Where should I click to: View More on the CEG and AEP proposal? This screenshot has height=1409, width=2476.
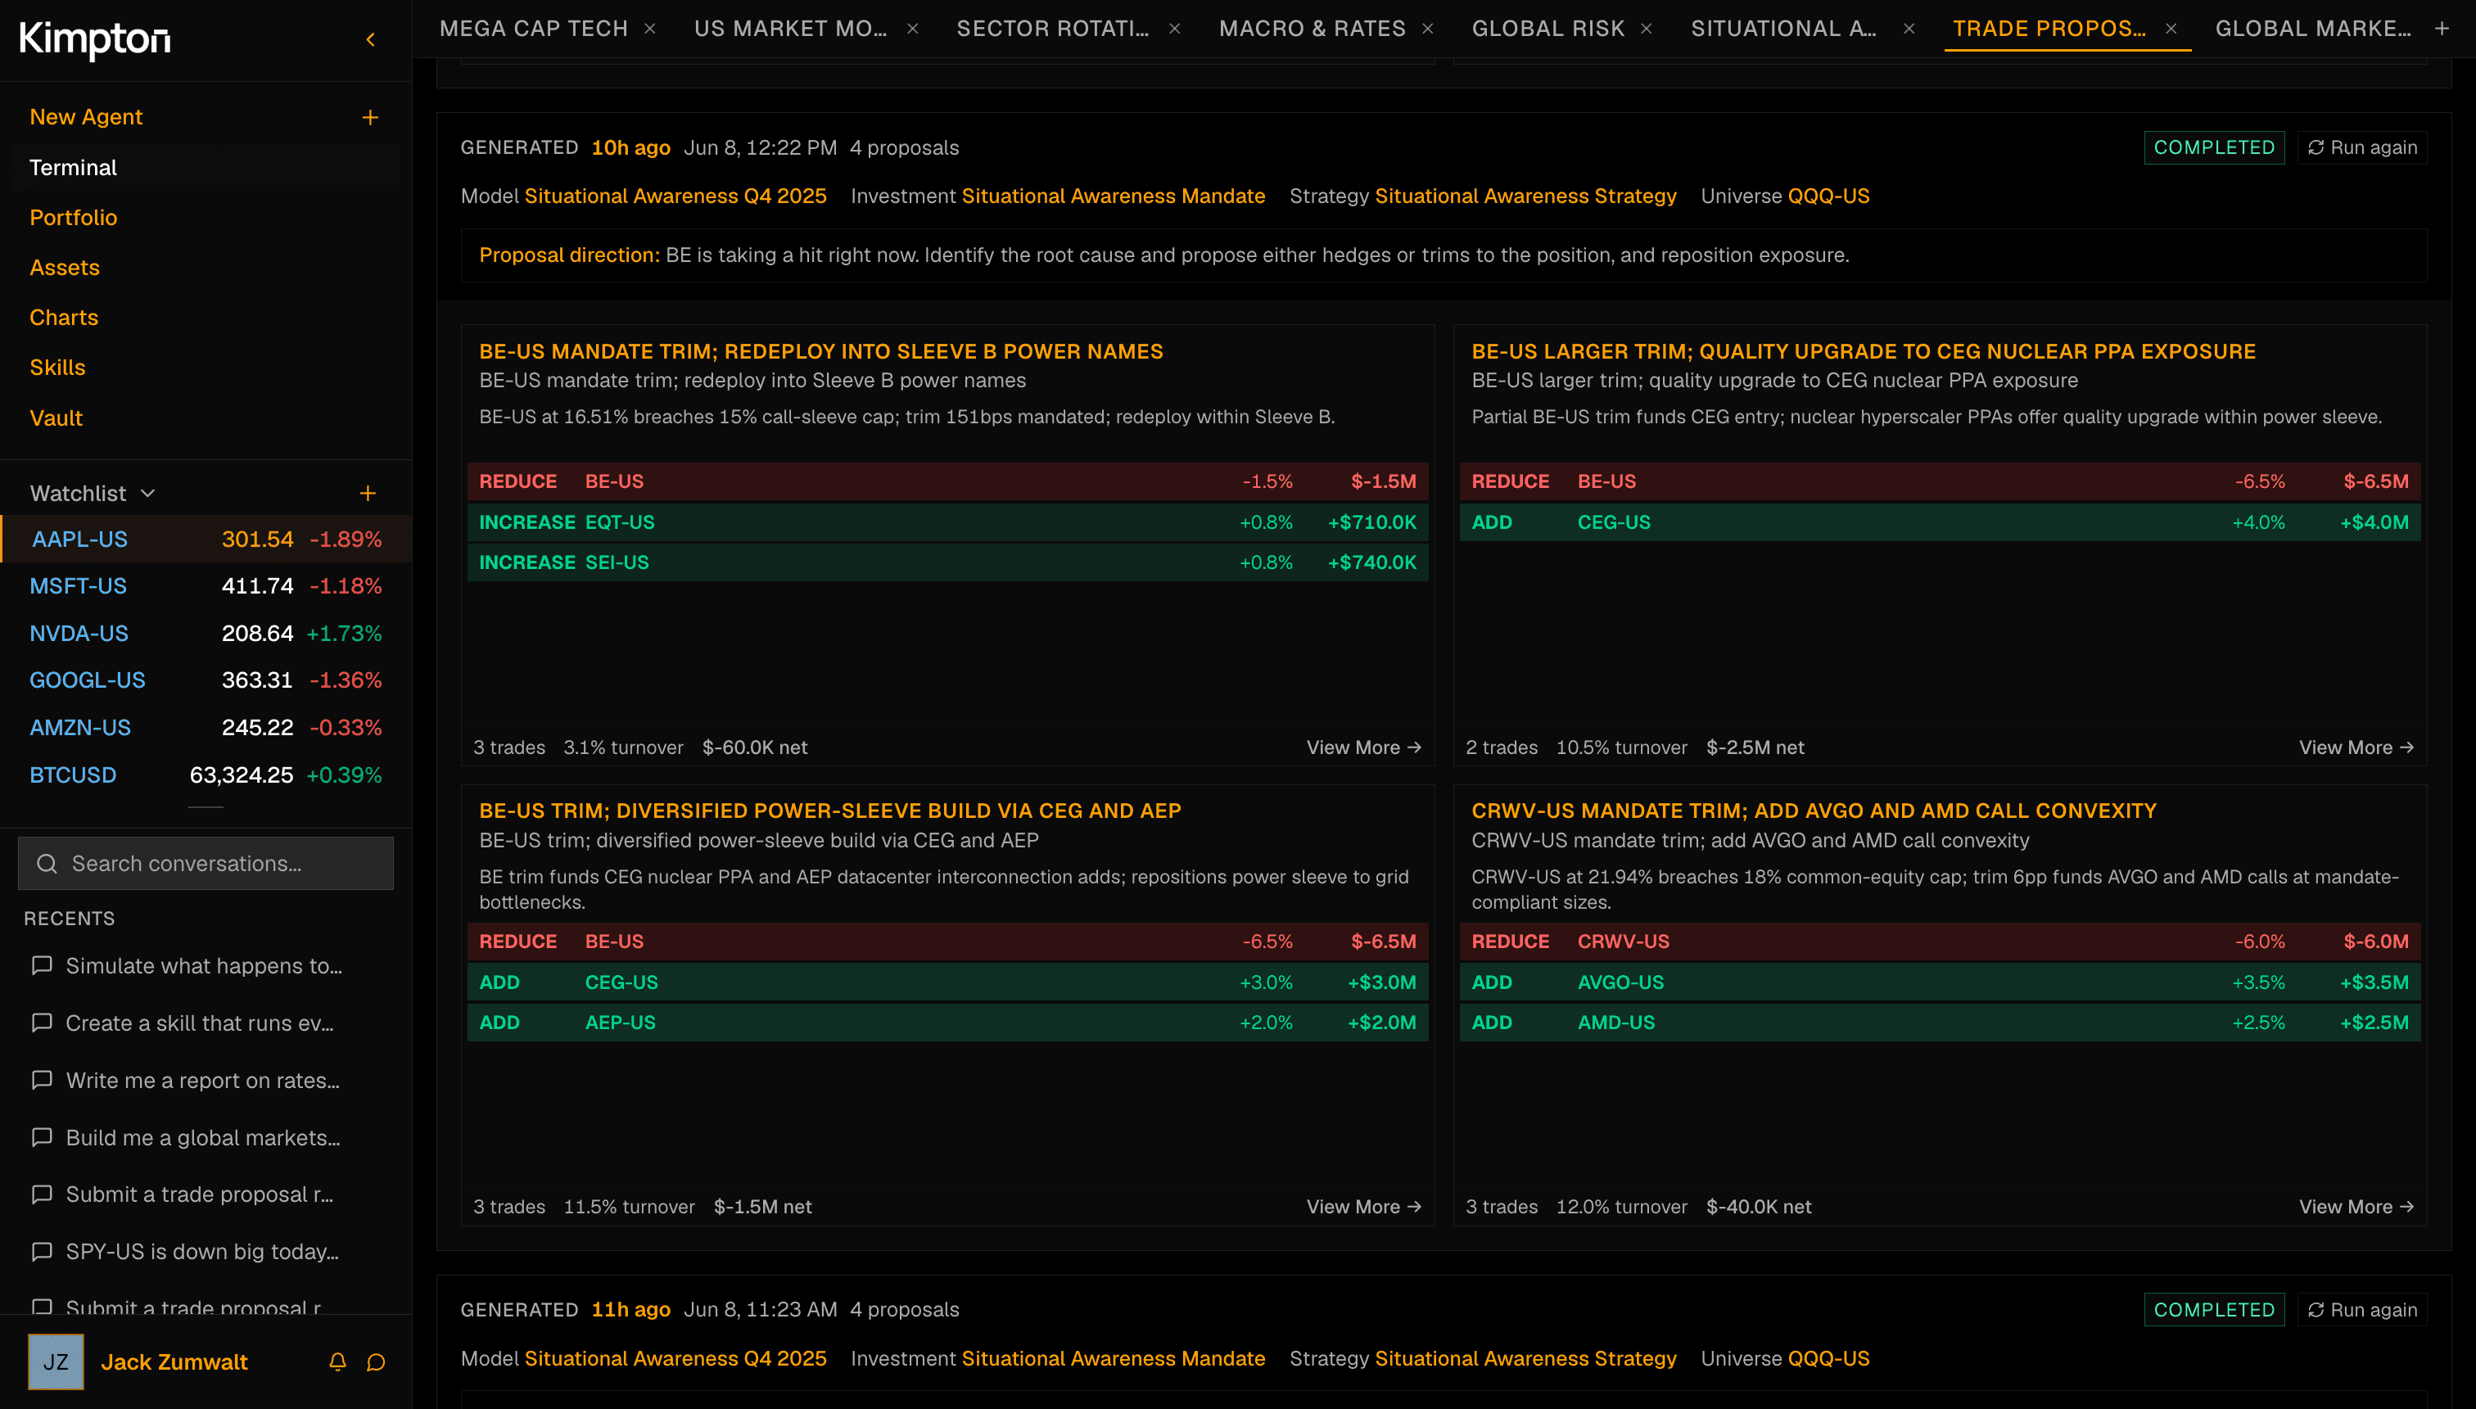[1364, 1207]
